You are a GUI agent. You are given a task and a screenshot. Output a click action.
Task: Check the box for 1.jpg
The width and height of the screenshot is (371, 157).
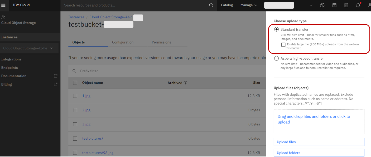(x=75, y=96)
